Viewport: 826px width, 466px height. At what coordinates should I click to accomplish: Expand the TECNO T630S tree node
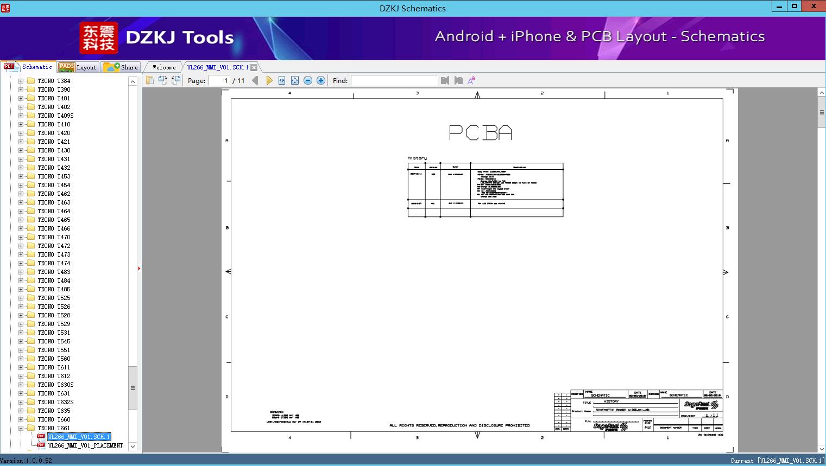[x=21, y=385]
